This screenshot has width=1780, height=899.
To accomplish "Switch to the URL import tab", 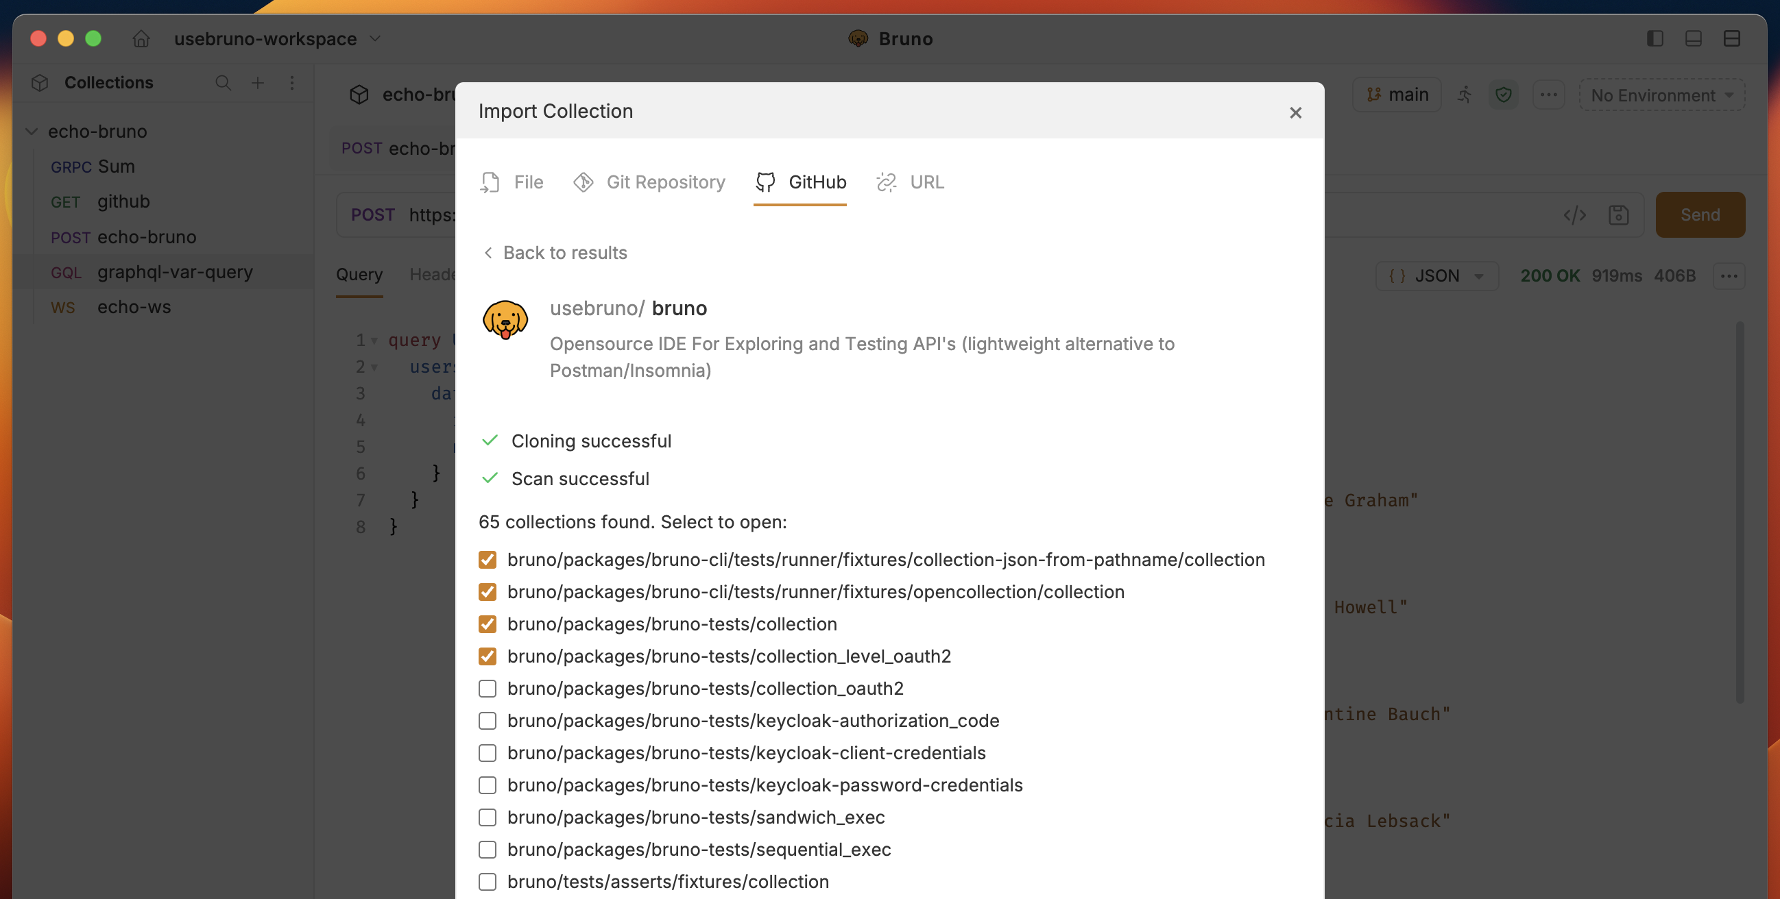I will [x=910, y=182].
